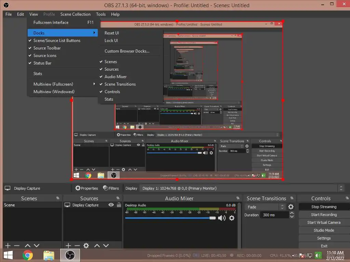The height and width of the screenshot is (262, 350).
Task: Pop out the Audio Mixer dock
Action: [238, 198]
